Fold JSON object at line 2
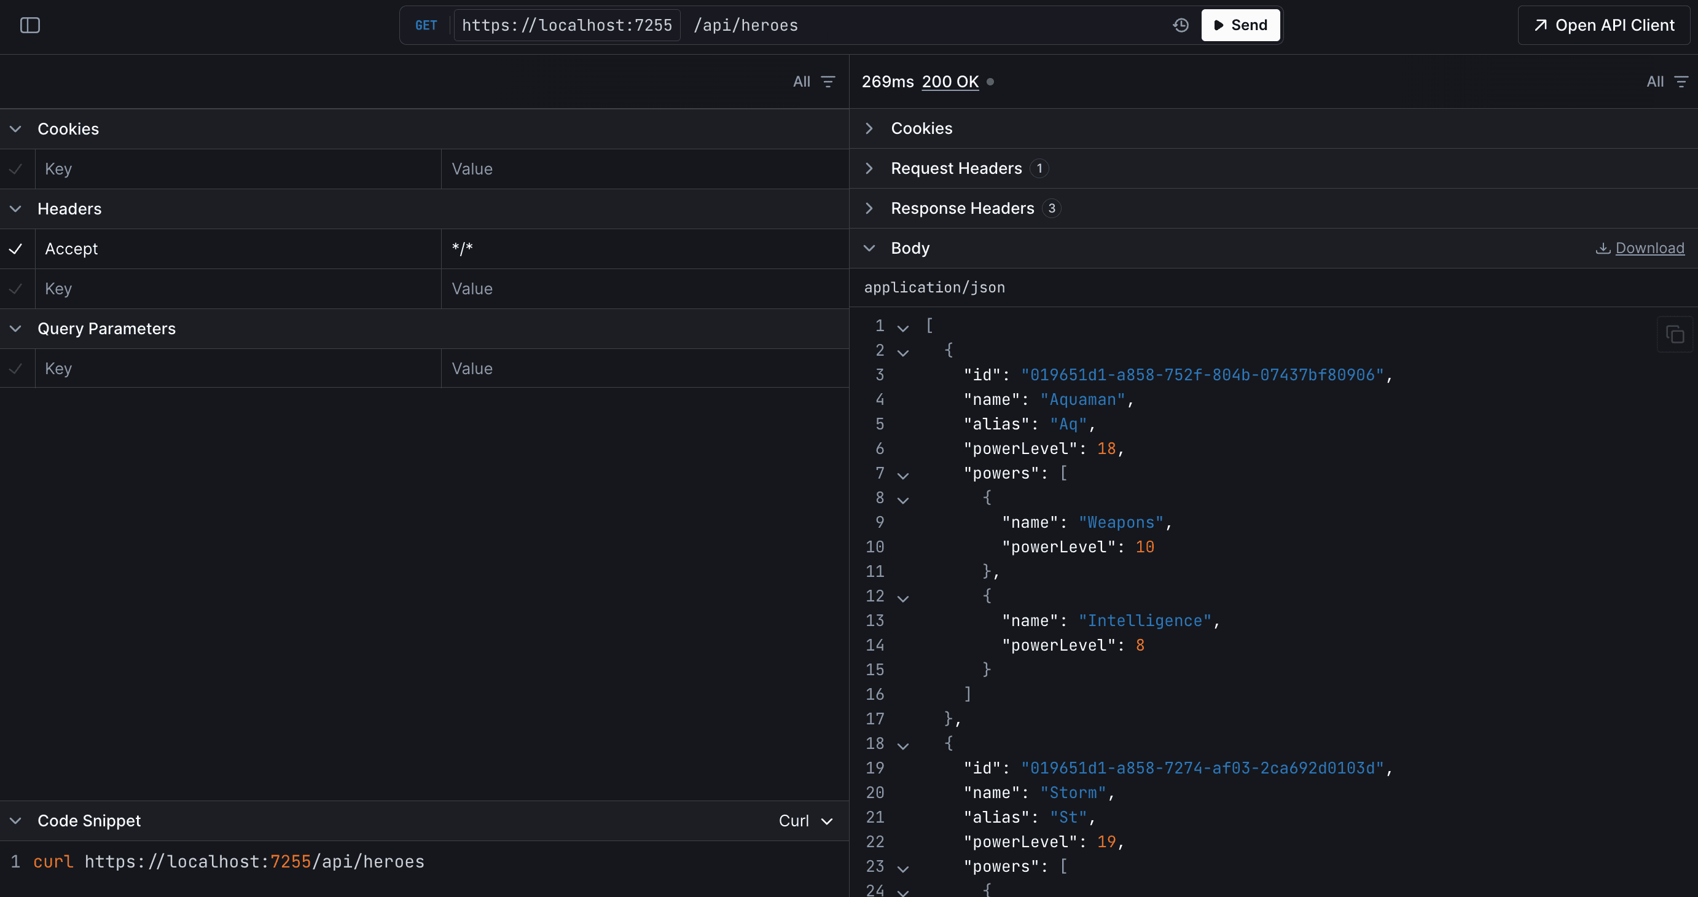Viewport: 1698px width, 897px height. [x=903, y=352]
